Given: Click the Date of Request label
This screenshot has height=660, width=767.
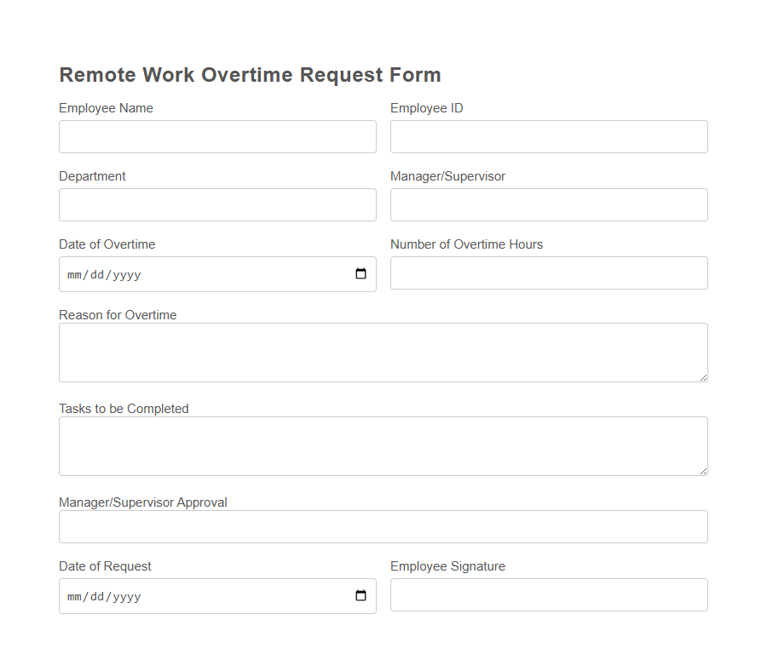Looking at the screenshot, I should [105, 565].
